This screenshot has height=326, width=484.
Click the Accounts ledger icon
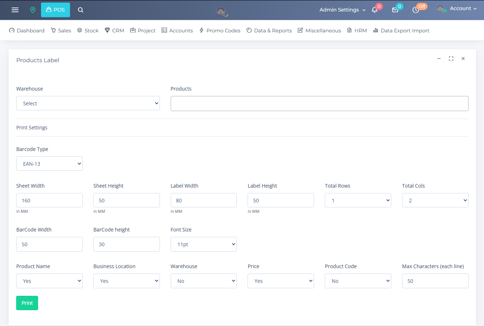tap(164, 31)
